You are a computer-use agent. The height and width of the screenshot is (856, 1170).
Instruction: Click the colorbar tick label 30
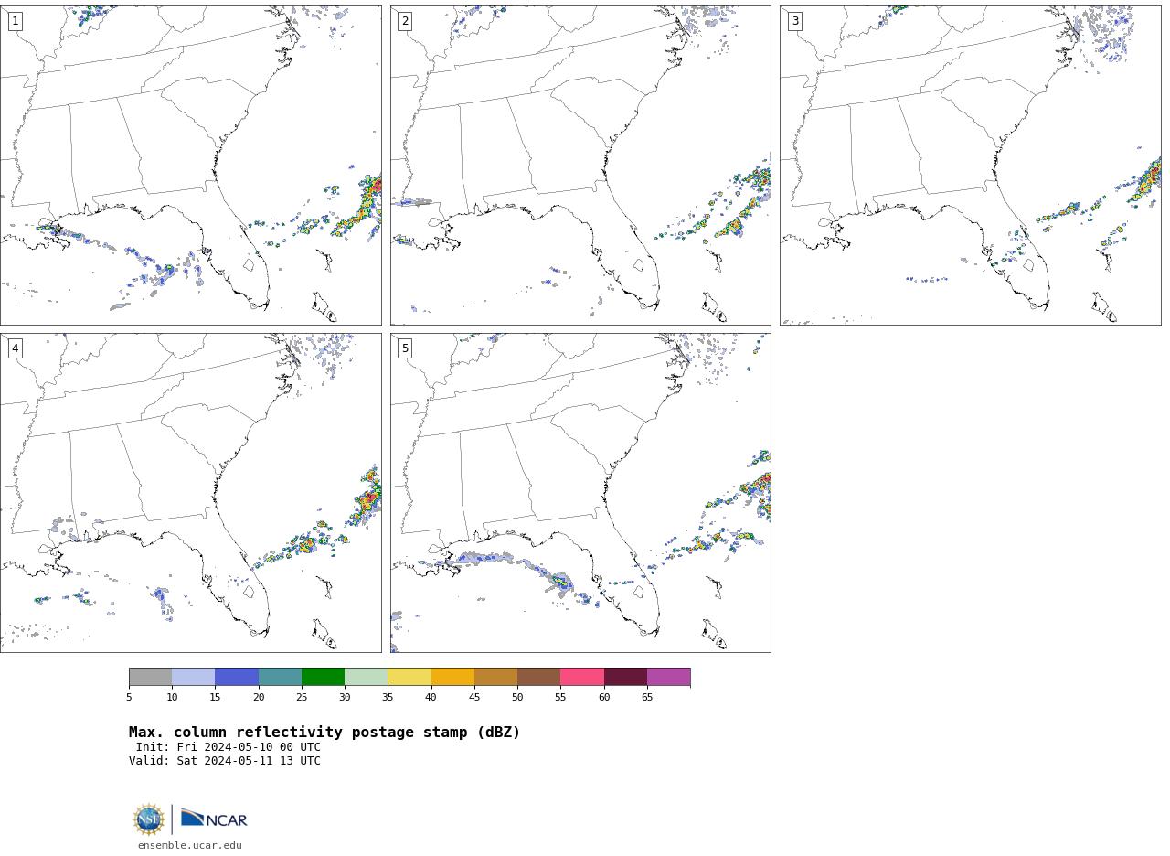pyautogui.click(x=345, y=698)
